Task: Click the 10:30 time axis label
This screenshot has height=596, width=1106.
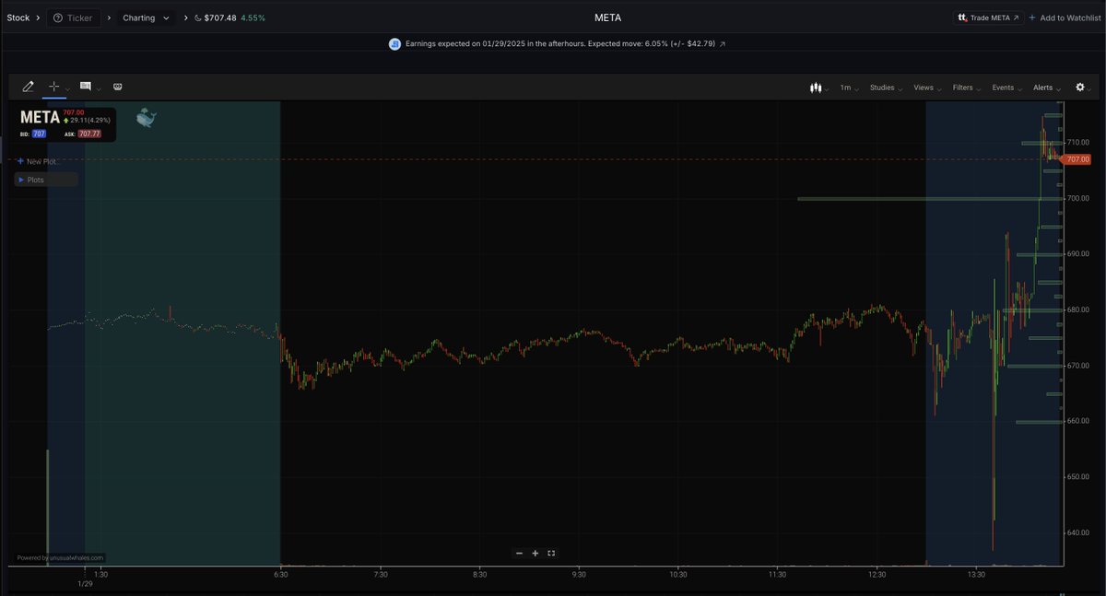Action: 677,575
